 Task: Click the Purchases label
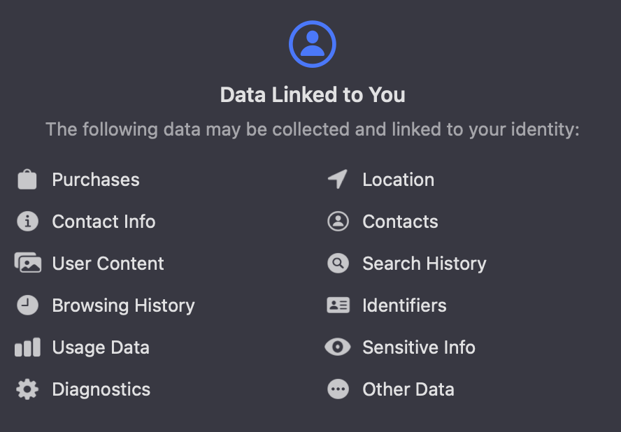click(96, 180)
